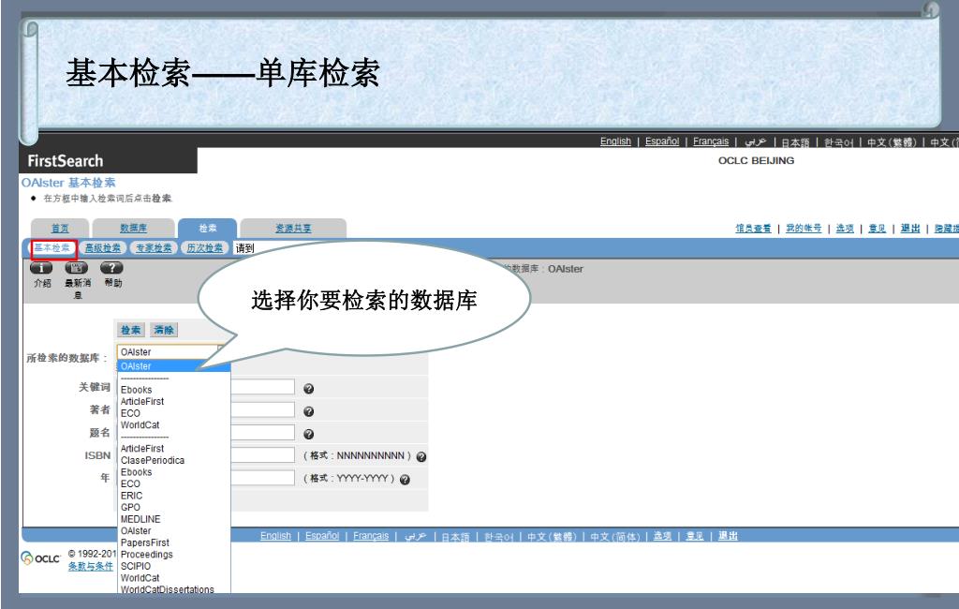Image resolution: width=959 pixels, height=609 pixels.
Task: Open the 历次检索 sub-tab
Action: (204, 248)
